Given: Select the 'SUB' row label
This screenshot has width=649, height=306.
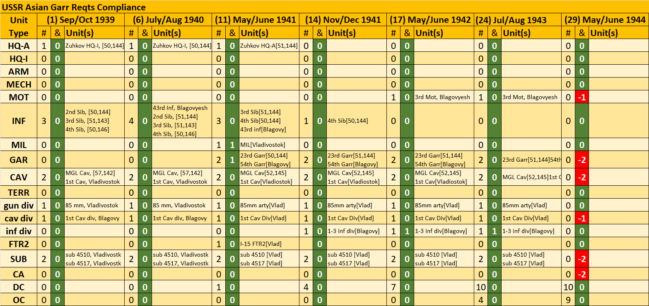Looking at the screenshot, I should (19, 259).
